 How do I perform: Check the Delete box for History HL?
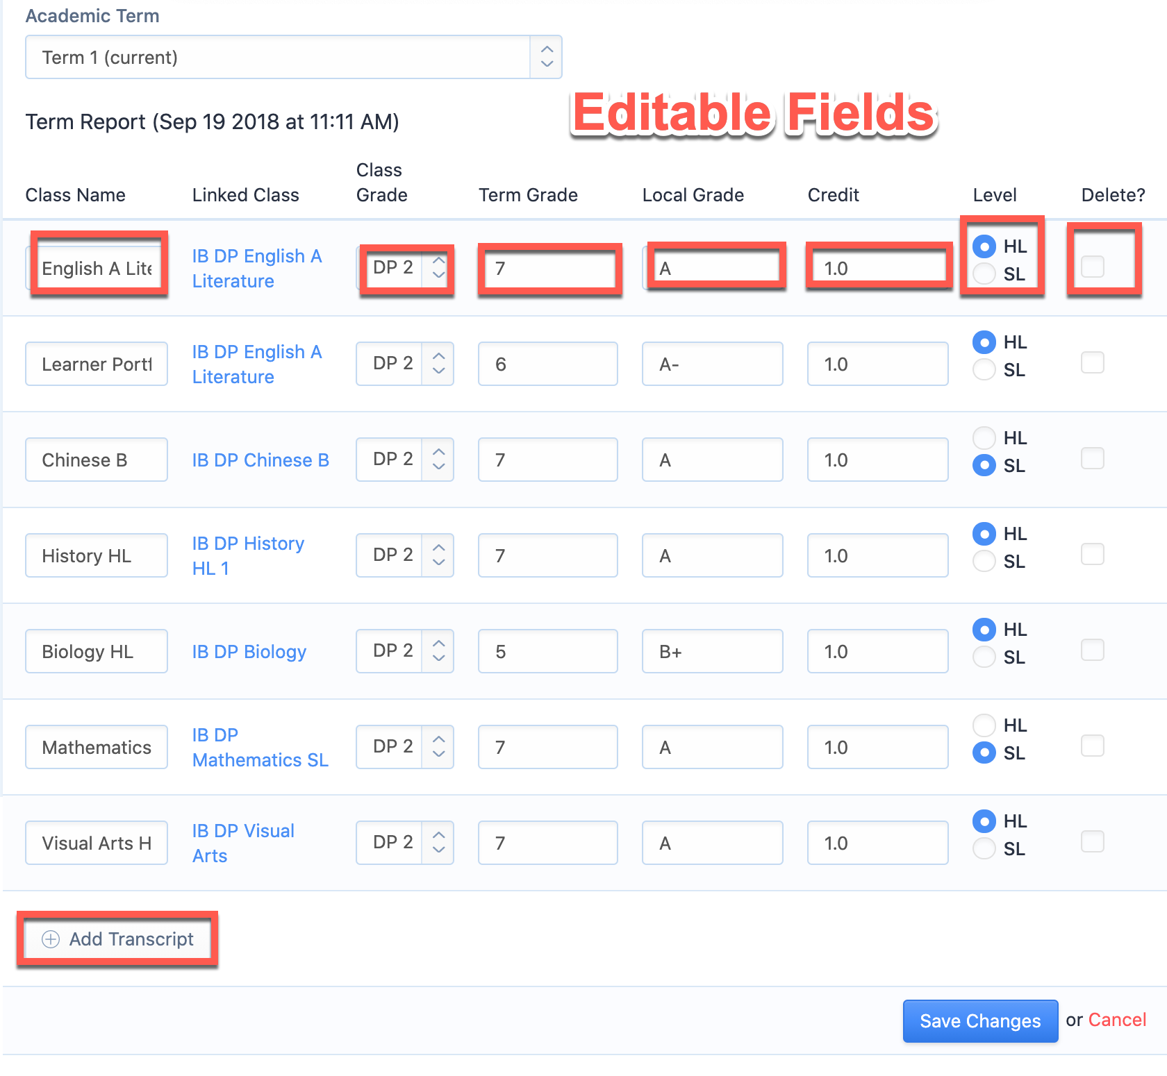click(1093, 554)
